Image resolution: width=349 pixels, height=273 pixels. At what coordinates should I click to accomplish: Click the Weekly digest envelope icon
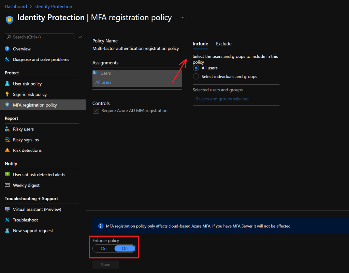coord(7,185)
